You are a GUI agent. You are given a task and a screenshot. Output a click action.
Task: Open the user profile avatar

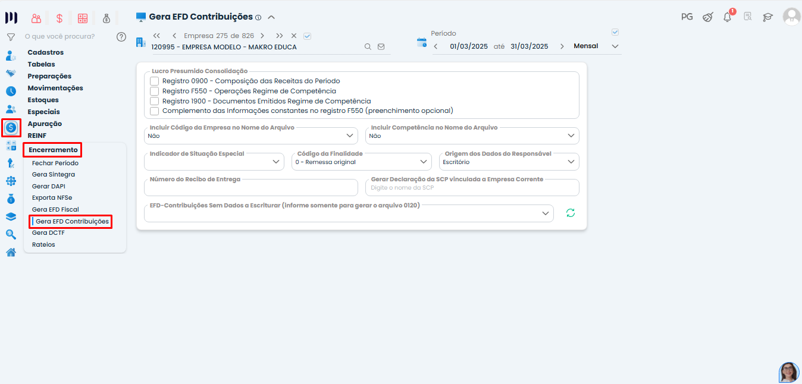click(791, 17)
